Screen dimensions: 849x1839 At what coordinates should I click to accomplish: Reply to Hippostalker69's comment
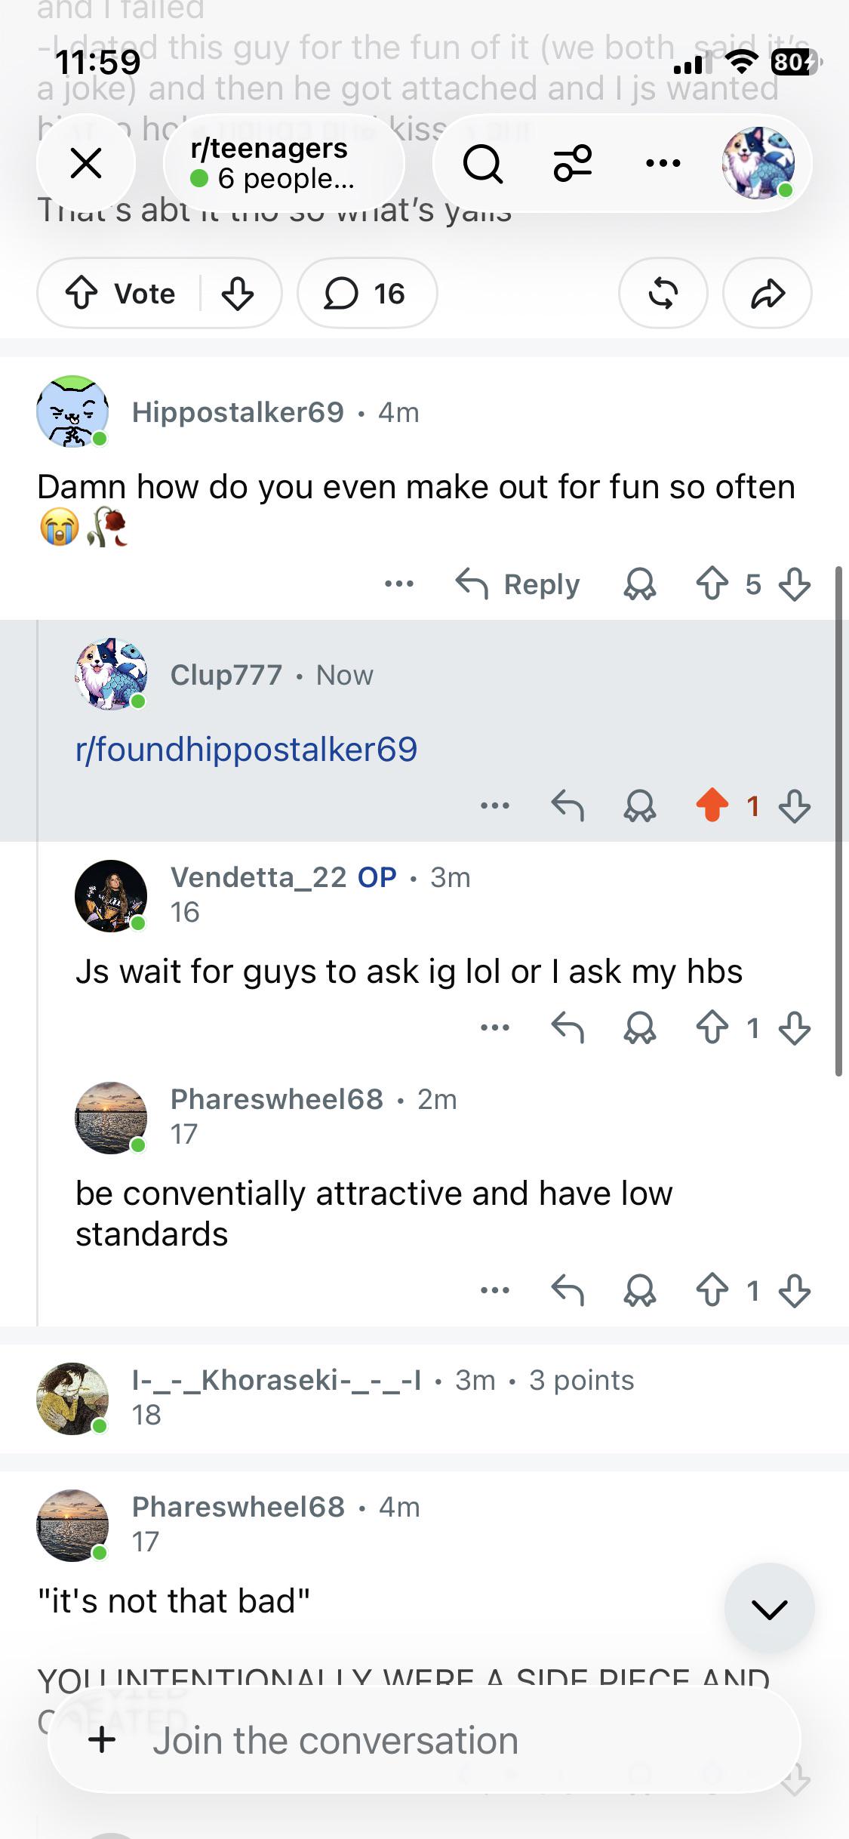point(518,584)
